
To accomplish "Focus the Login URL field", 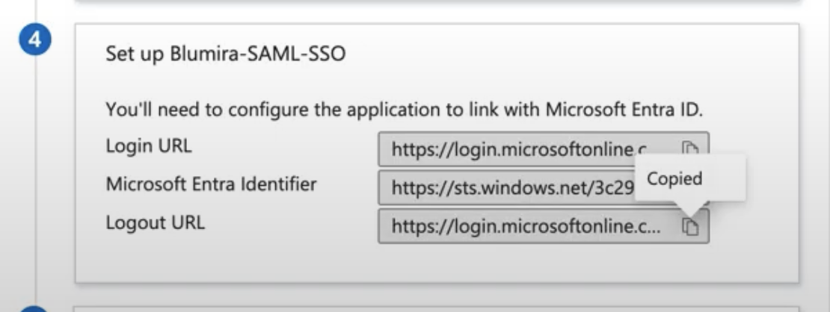I will click(x=543, y=149).
